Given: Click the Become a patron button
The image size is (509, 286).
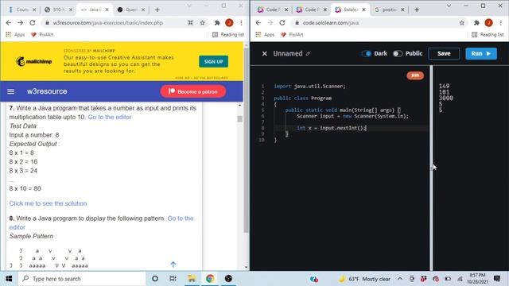Looking at the screenshot, I should [193, 92].
